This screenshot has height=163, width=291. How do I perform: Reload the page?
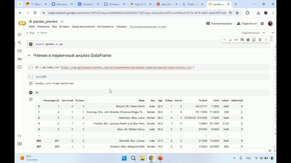35,13
